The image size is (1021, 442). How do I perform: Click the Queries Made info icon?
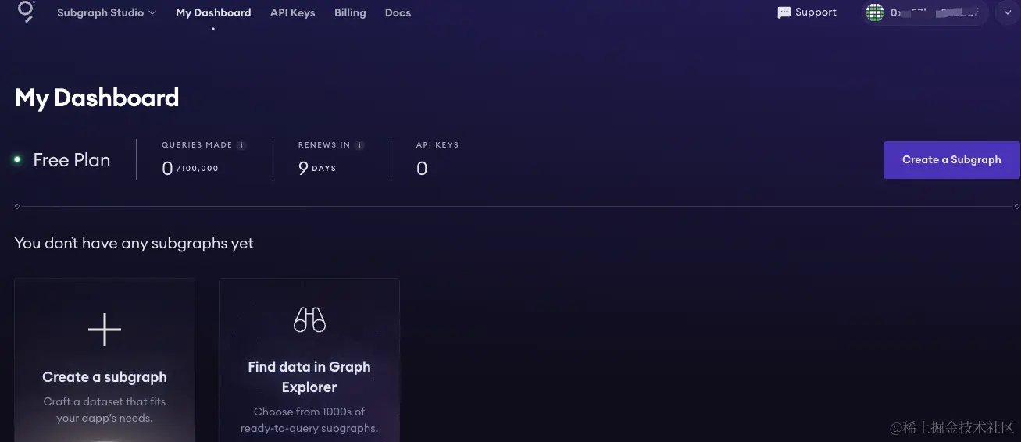coord(241,145)
